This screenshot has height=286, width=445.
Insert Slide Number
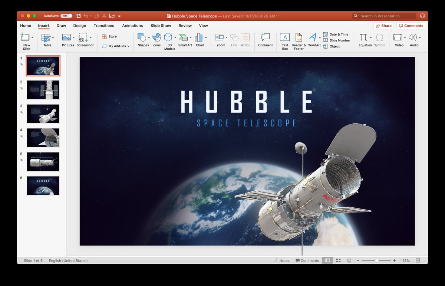tap(336, 40)
